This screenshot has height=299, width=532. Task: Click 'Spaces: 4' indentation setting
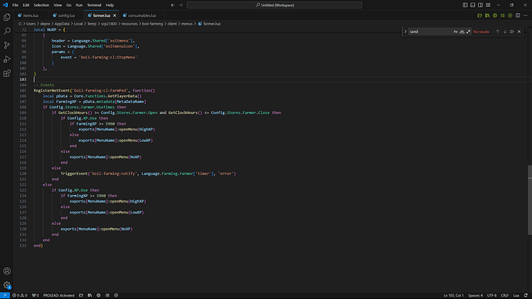point(476,295)
